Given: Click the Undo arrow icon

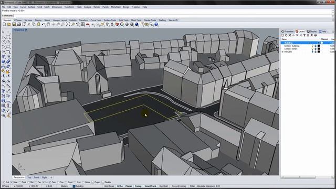Looking at the screenshot, I should 44,25.
